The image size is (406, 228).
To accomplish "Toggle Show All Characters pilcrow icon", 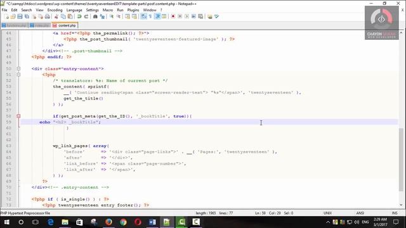I will 150,16.
